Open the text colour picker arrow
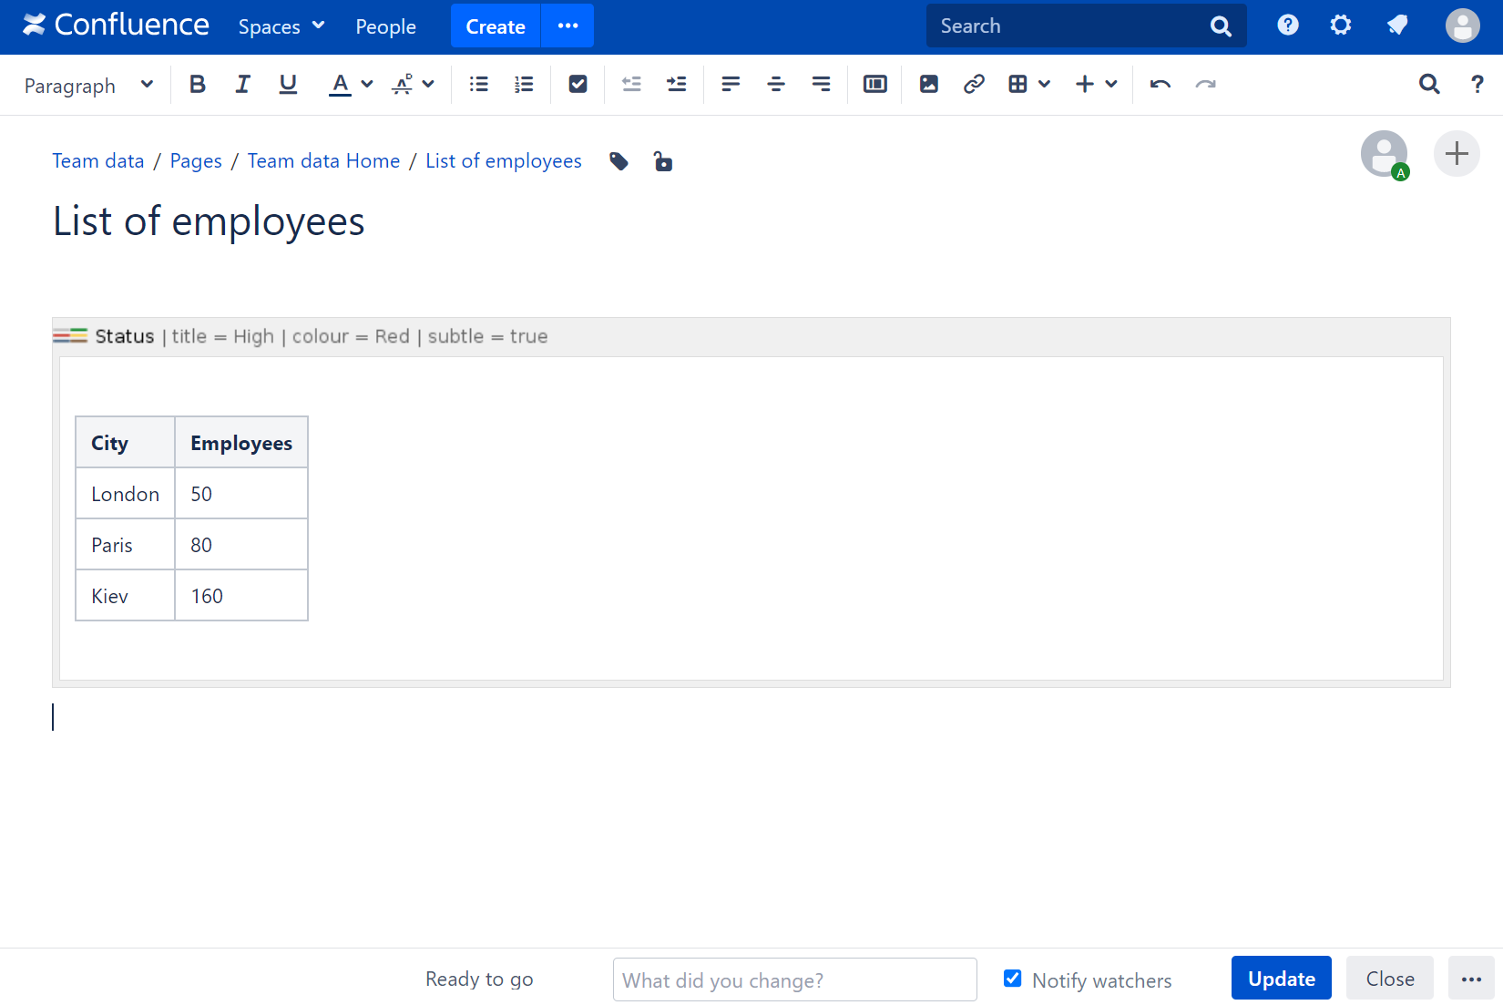This screenshot has height=1005, width=1503. [367, 85]
